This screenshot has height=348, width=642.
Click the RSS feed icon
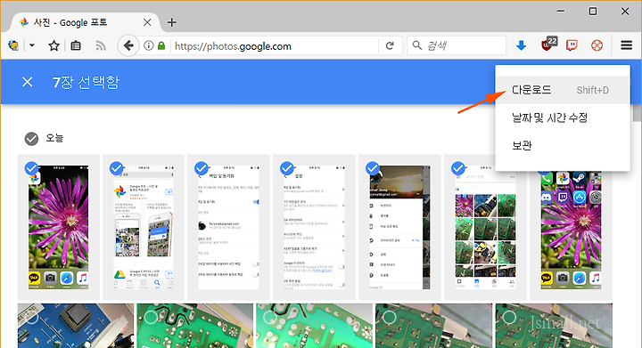[101, 45]
